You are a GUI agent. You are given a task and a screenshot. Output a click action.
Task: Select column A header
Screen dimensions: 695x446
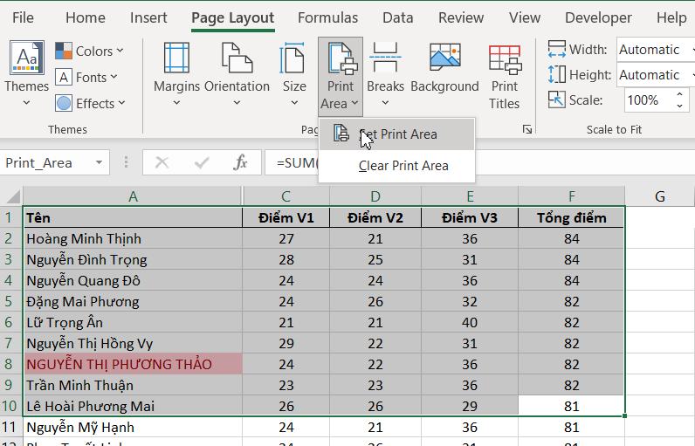133,196
